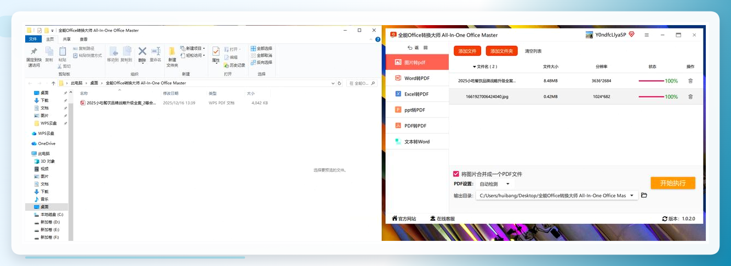This screenshot has width=731, height=266.
Task: Open the 在线客服 link
Action: click(442, 218)
